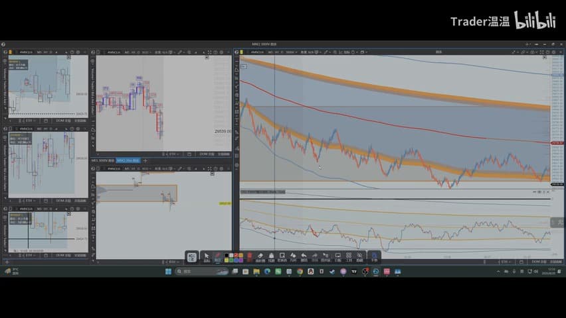The height and width of the screenshot is (318, 566).
Task: Pick the red checked color swatch
Action: pos(236,255)
